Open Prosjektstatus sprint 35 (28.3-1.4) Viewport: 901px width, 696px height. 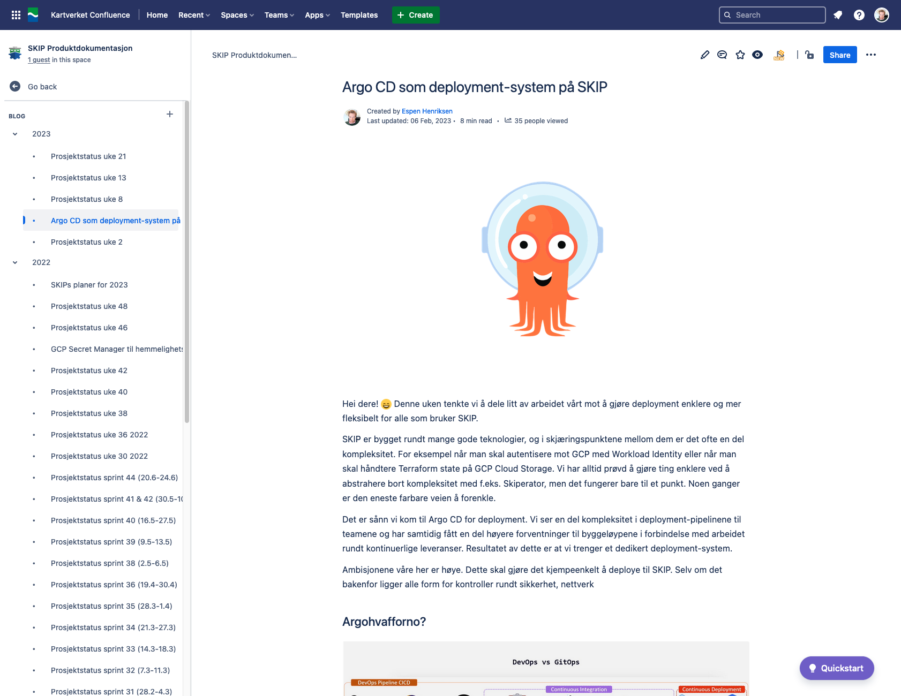pyautogui.click(x=111, y=606)
